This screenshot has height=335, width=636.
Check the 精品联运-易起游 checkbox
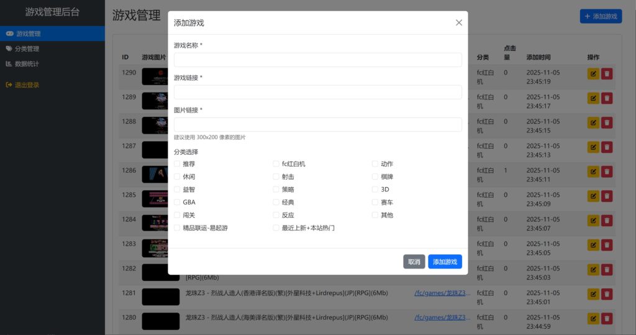pyautogui.click(x=177, y=228)
